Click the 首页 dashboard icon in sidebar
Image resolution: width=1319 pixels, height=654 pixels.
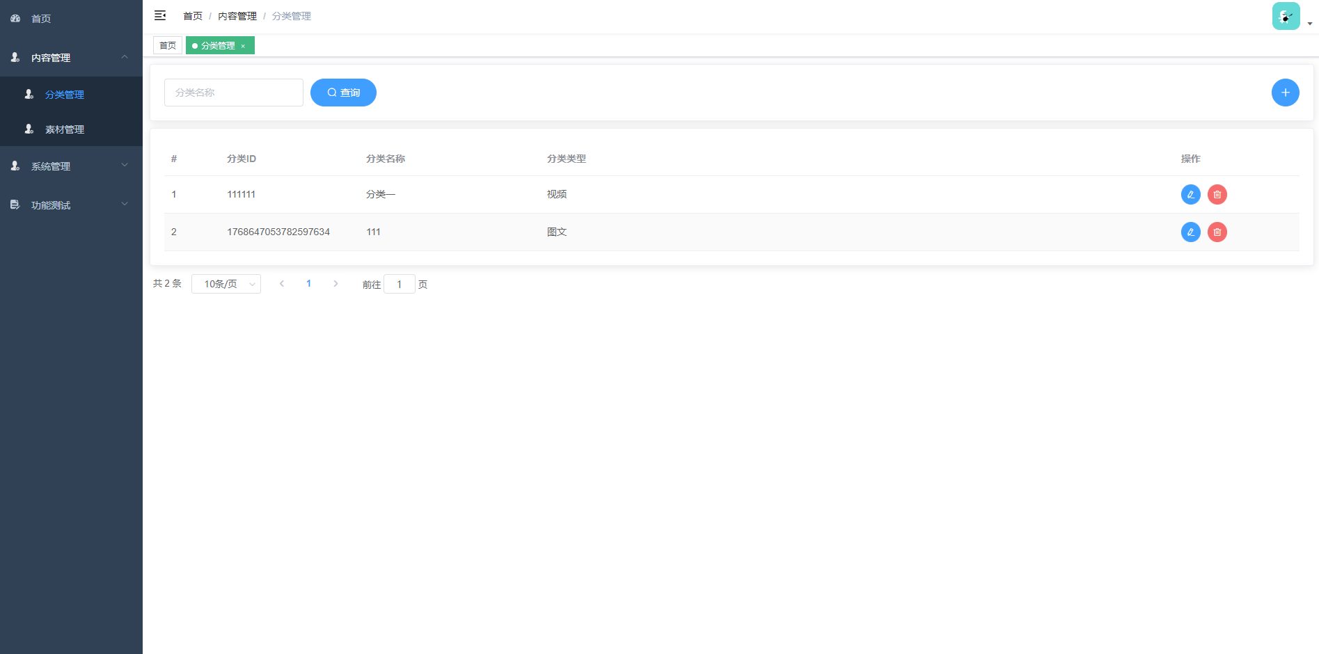[15, 18]
